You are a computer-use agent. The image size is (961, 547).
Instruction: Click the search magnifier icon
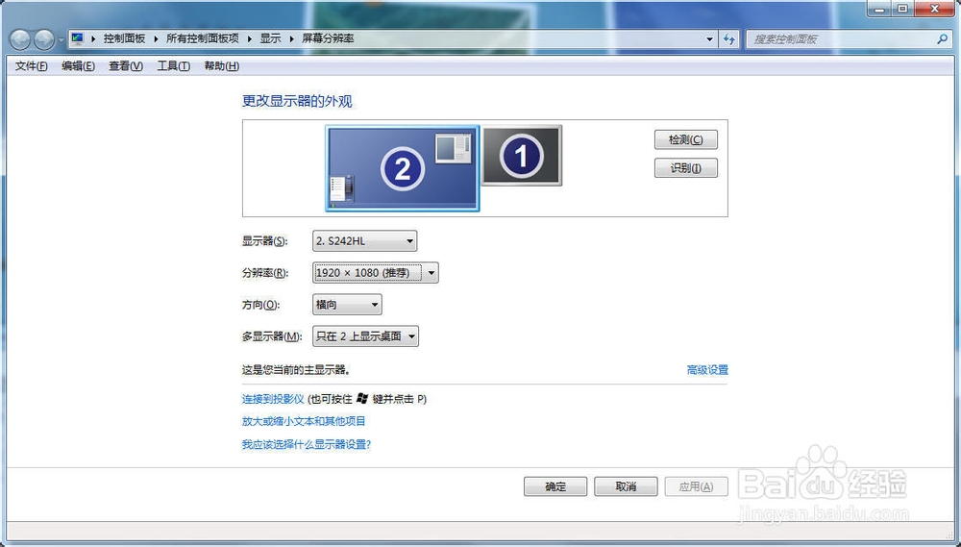click(942, 38)
